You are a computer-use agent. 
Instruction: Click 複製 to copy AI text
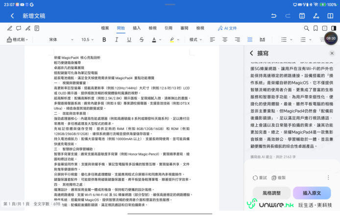click(x=279, y=178)
